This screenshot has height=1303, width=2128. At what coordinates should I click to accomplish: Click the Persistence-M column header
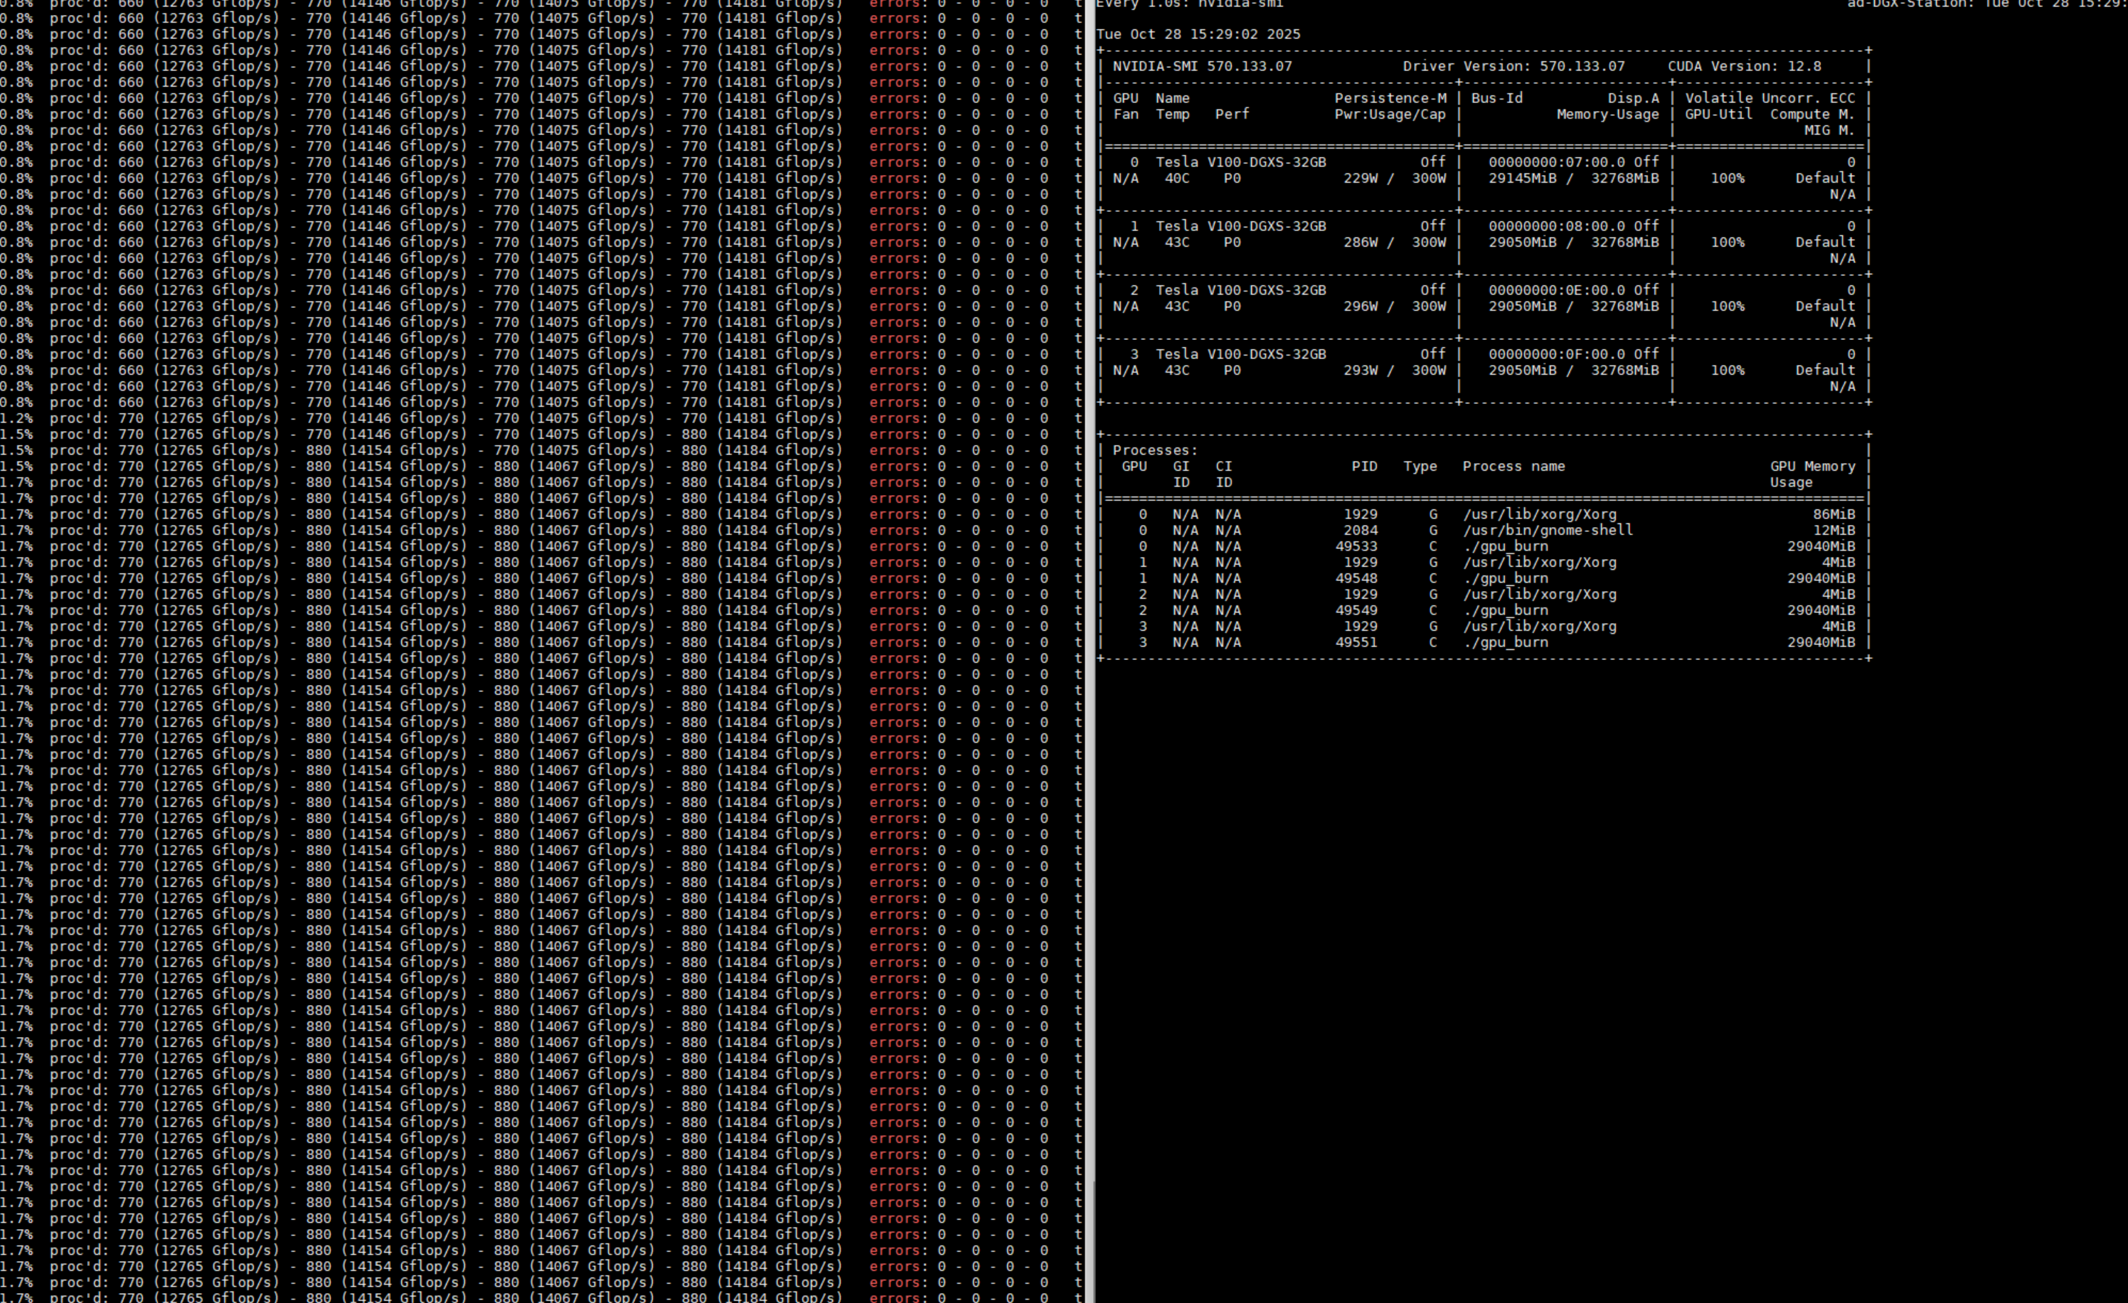click(1390, 98)
